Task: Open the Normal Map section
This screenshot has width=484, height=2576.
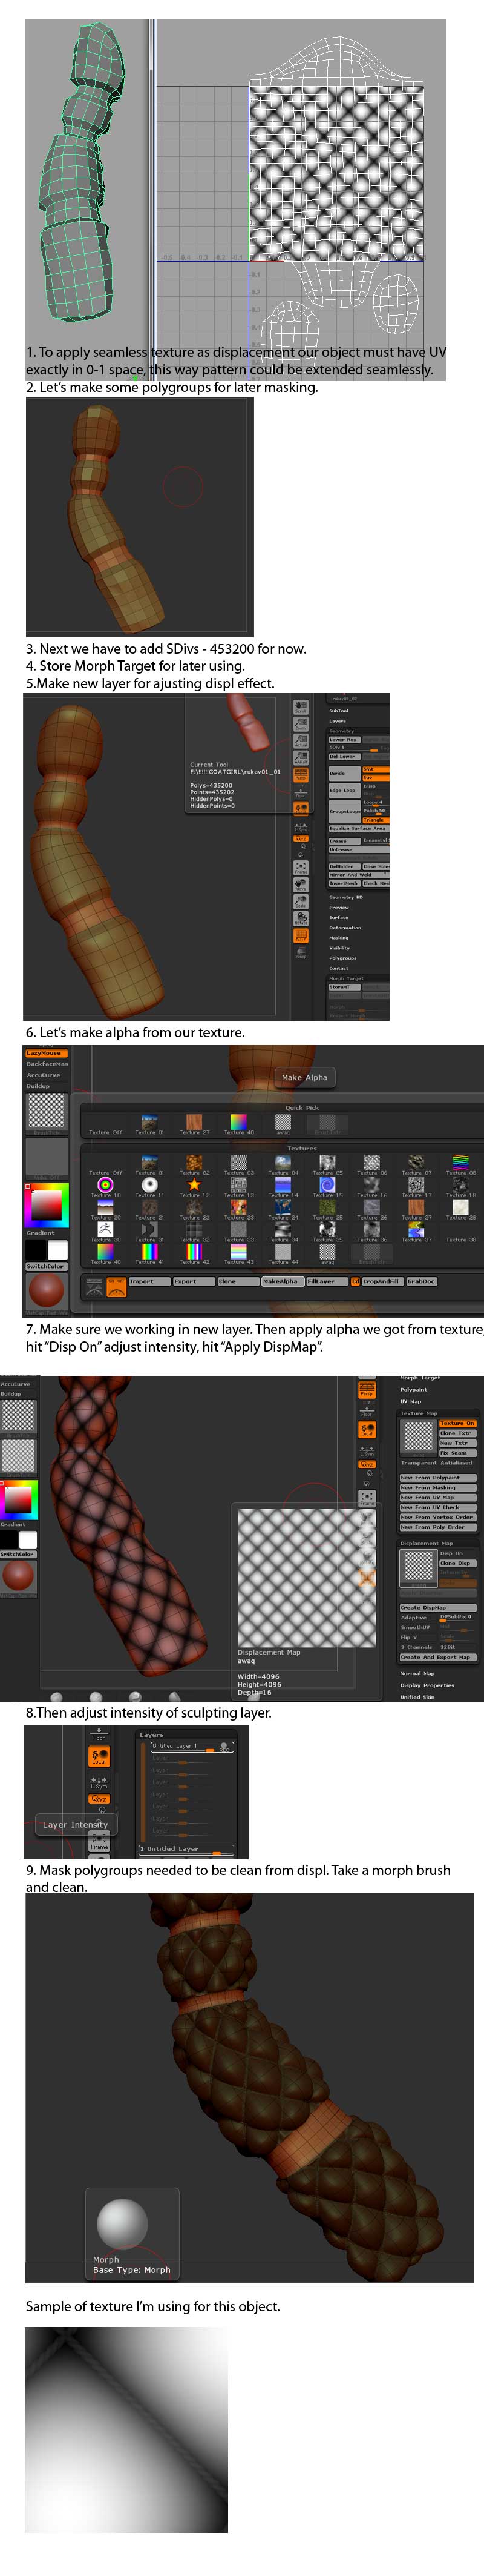Action: 417,1674
